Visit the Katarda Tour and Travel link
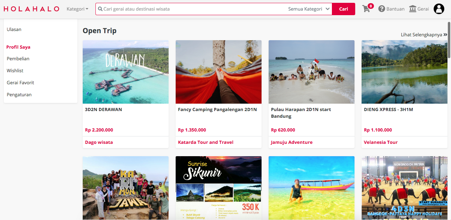 [x=206, y=142]
